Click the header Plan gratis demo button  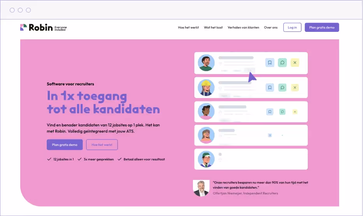pos(322,27)
